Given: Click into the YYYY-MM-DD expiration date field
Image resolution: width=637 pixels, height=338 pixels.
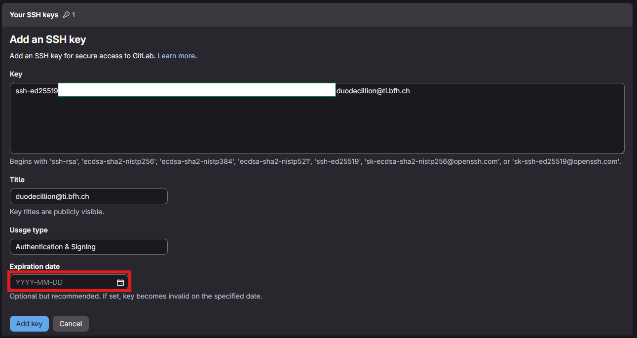Looking at the screenshot, I should point(62,282).
